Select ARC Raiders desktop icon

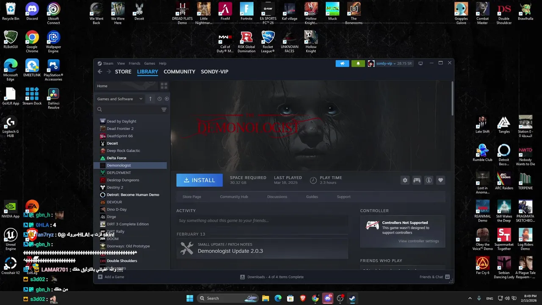[504, 181]
